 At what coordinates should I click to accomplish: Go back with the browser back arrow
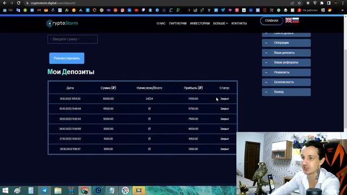pyautogui.click(x=5, y=3)
